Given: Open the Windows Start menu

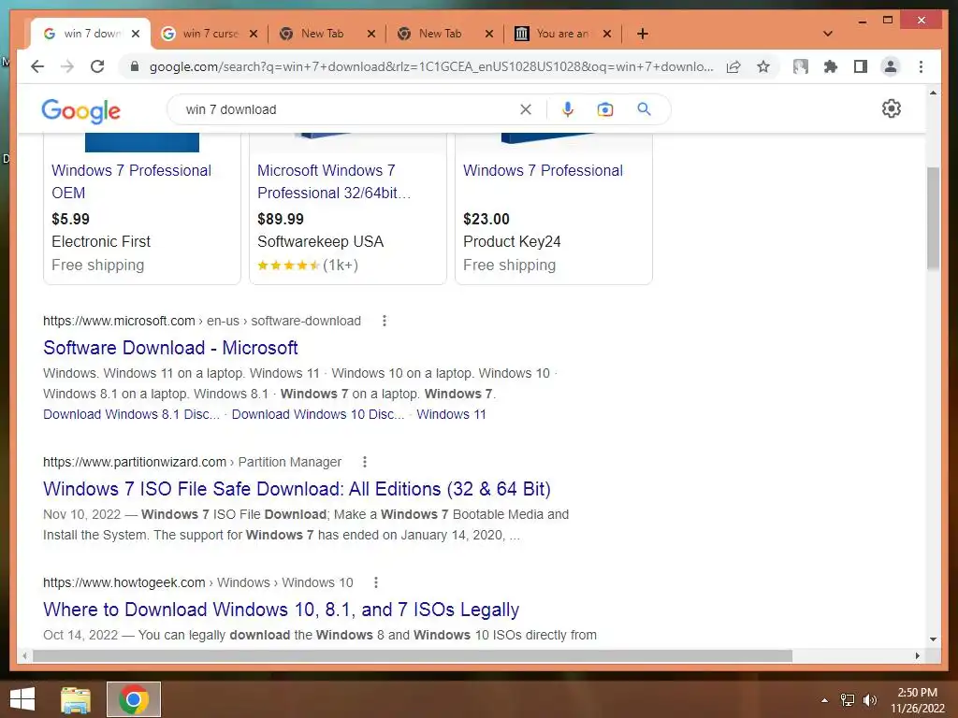Looking at the screenshot, I should (22, 699).
